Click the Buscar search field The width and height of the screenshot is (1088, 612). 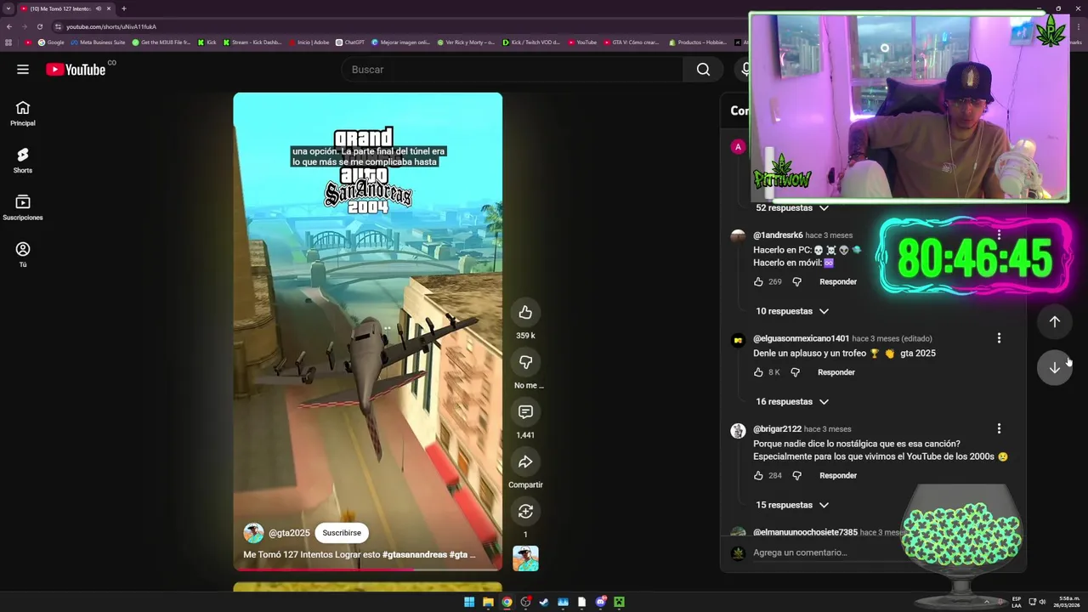click(x=512, y=70)
